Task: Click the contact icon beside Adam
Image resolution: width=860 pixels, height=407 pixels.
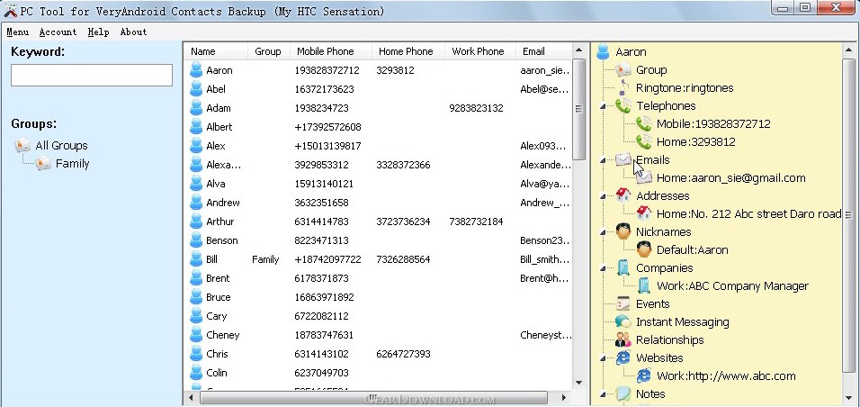Action: click(x=196, y=108)
